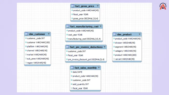169x95 pixels.
Task: Click the diamond icon beside customer_code in dim_customer
Action: (x=26, y=38)
